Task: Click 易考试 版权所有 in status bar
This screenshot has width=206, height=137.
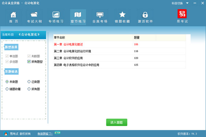Action: coord(20,134)
